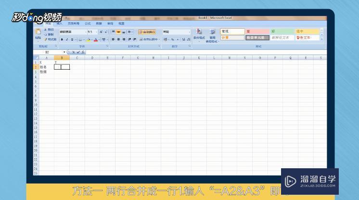Open the Merge and Center dropdown arrow
359x200 pixels.
coord(159,39)
